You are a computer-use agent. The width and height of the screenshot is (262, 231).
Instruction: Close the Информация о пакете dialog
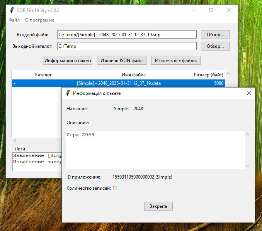tap(249, 93)
